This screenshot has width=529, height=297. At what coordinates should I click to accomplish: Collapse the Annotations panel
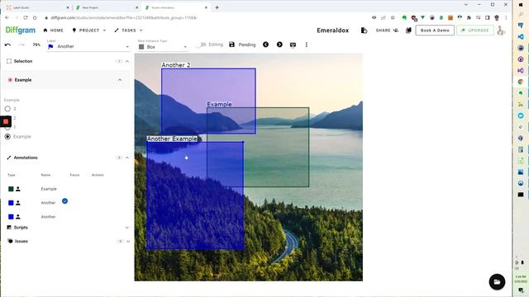point(127,158)
